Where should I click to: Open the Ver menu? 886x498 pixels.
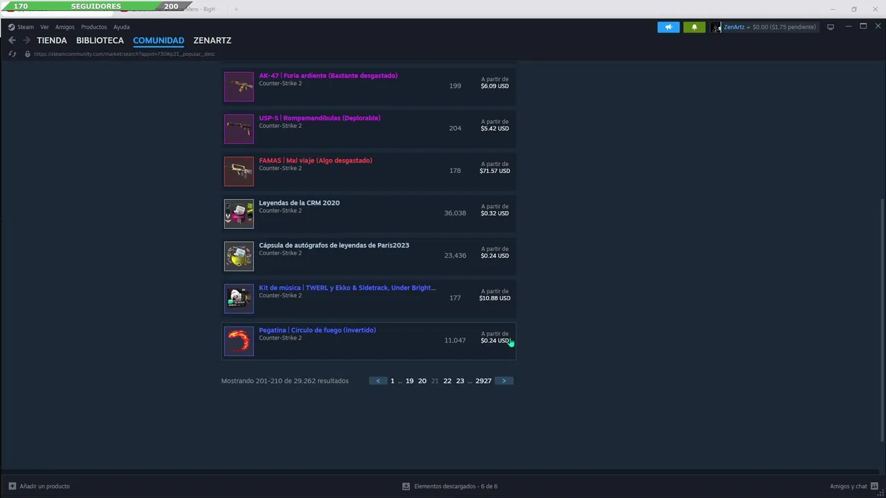44,27
